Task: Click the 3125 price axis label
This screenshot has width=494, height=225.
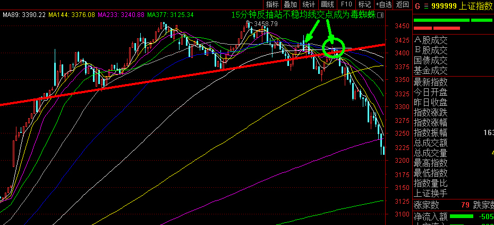Action: 402,201
